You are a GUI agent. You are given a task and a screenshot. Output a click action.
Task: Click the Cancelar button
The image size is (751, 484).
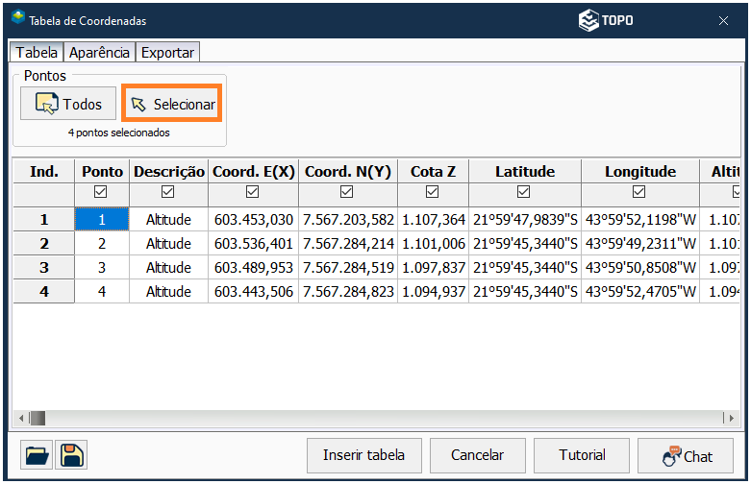[x=477, y=455]
